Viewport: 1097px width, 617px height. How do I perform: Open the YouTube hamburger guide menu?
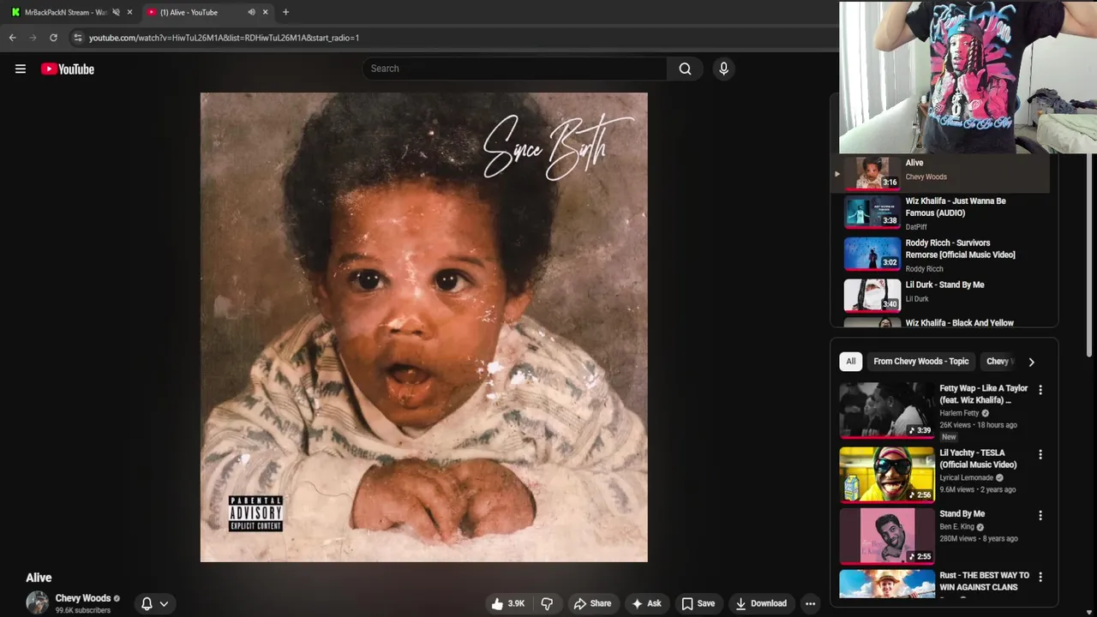21,69
